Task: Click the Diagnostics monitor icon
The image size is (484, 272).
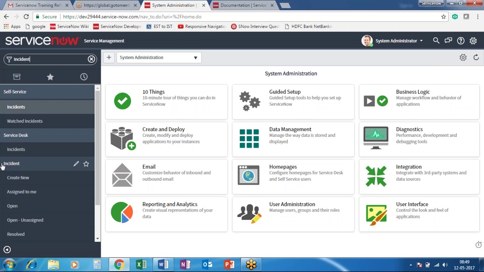Action: pos(376,138)
